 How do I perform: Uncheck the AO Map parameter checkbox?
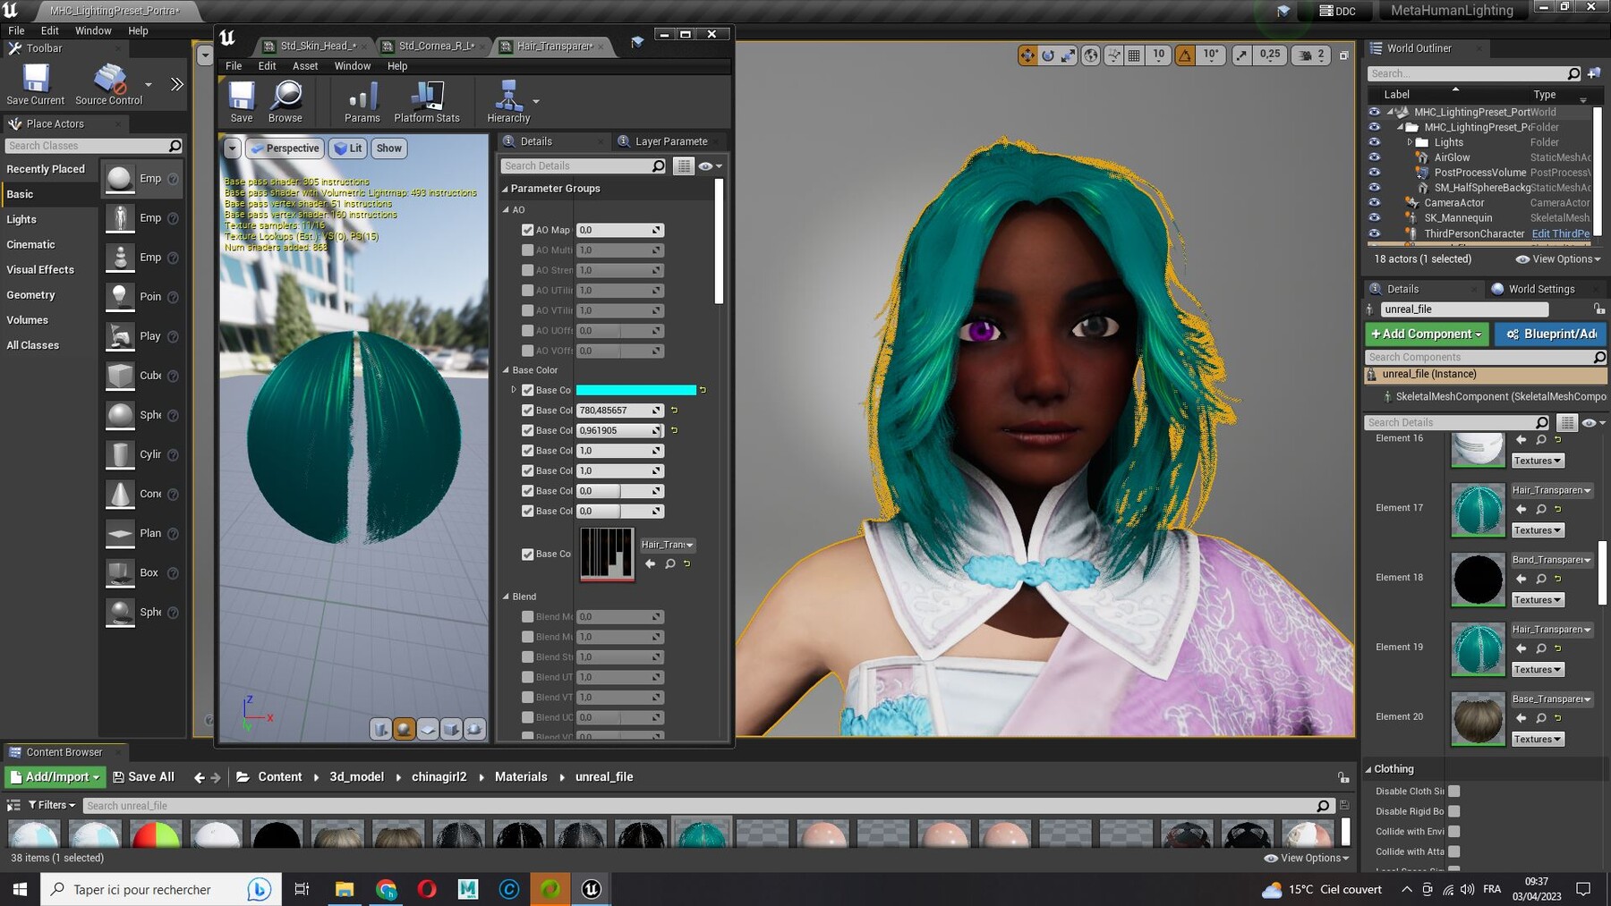[528, 230]
